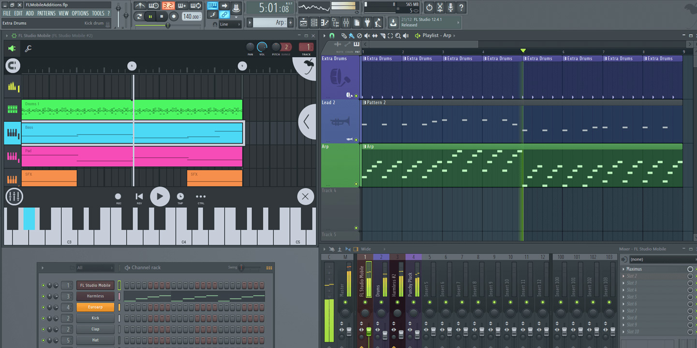Click the VOL knob in FL Studio Mobile
This screenshot has width=697, height=348.
pos(262,47)
